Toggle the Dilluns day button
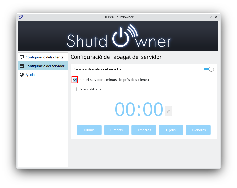Image resolution: width=237 pixels, height=188 pixels. (89, 130)
